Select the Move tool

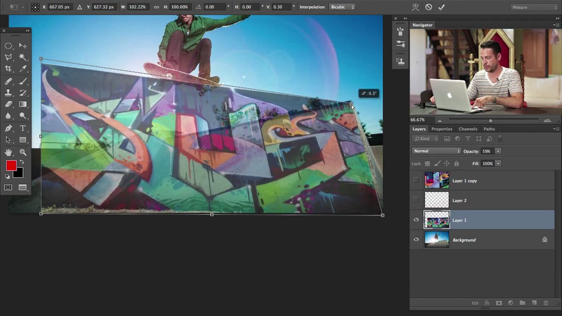[22, 46]
